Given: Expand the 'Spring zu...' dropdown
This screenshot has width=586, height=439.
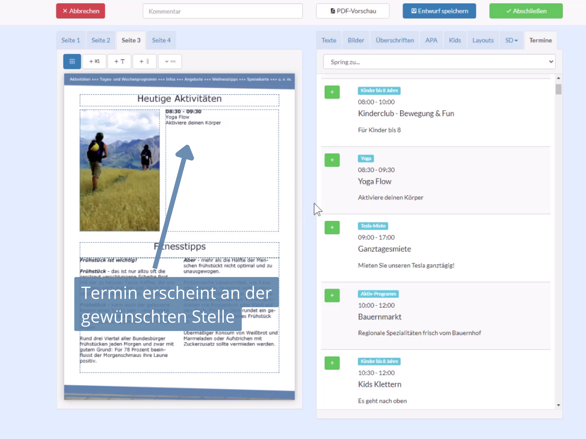Looking at the screenshot, I should [439, 62].
